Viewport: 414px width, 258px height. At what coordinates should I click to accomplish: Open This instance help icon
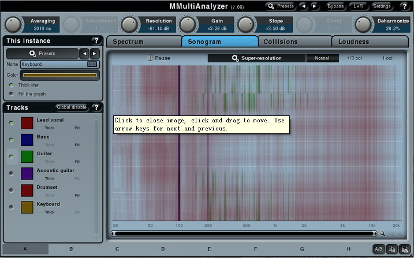pyautogui.click(x=96, y=40)
